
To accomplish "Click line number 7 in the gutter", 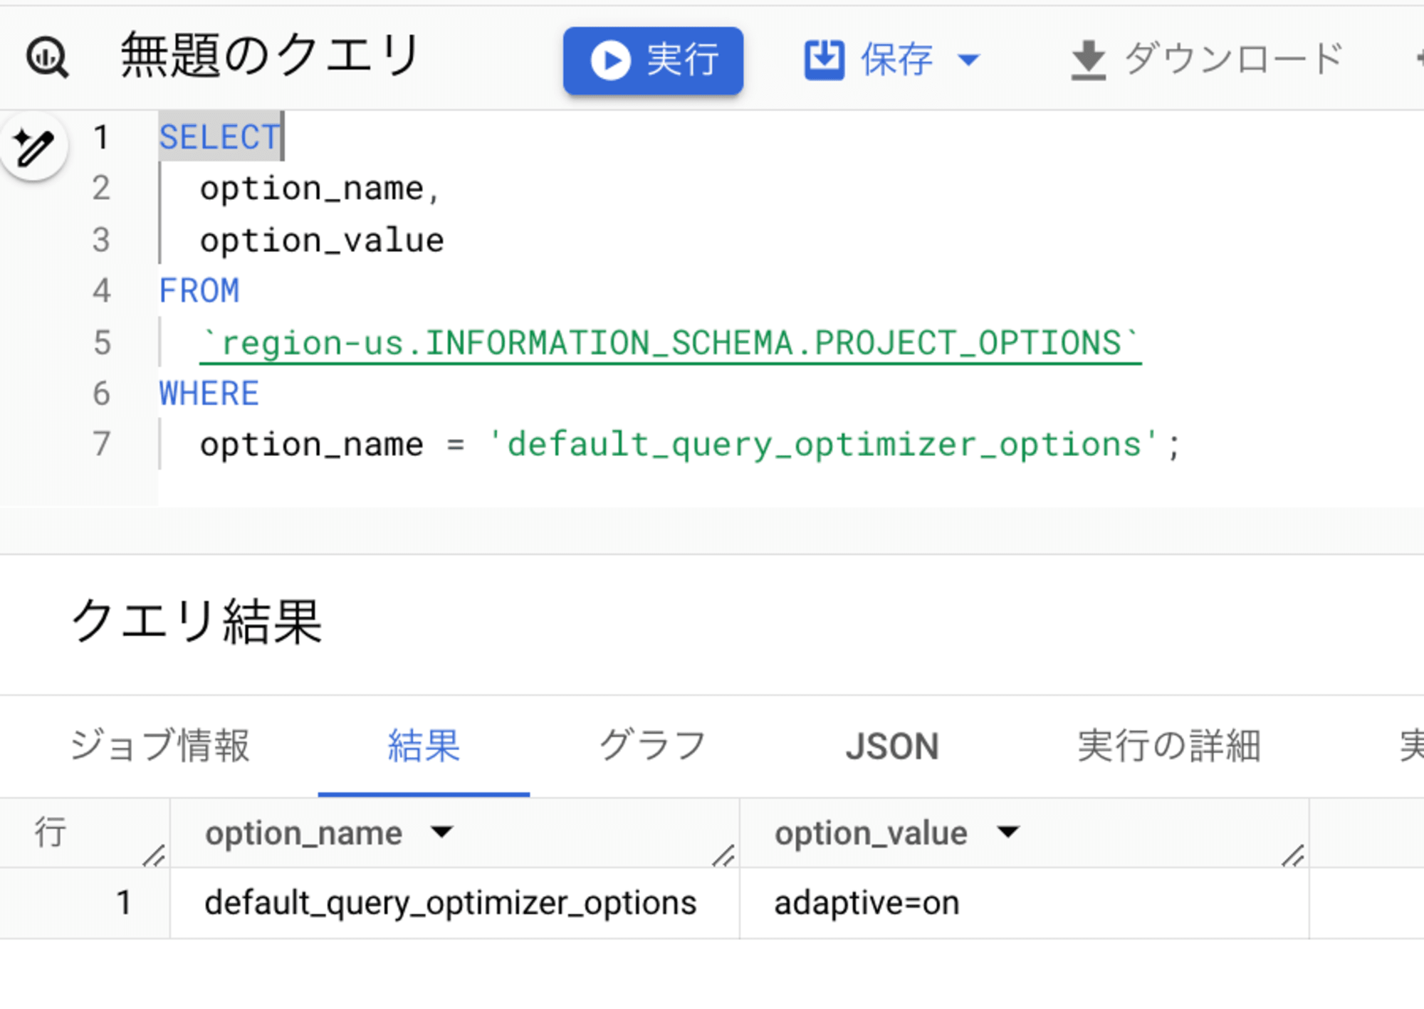I will (x=103, y=445).
